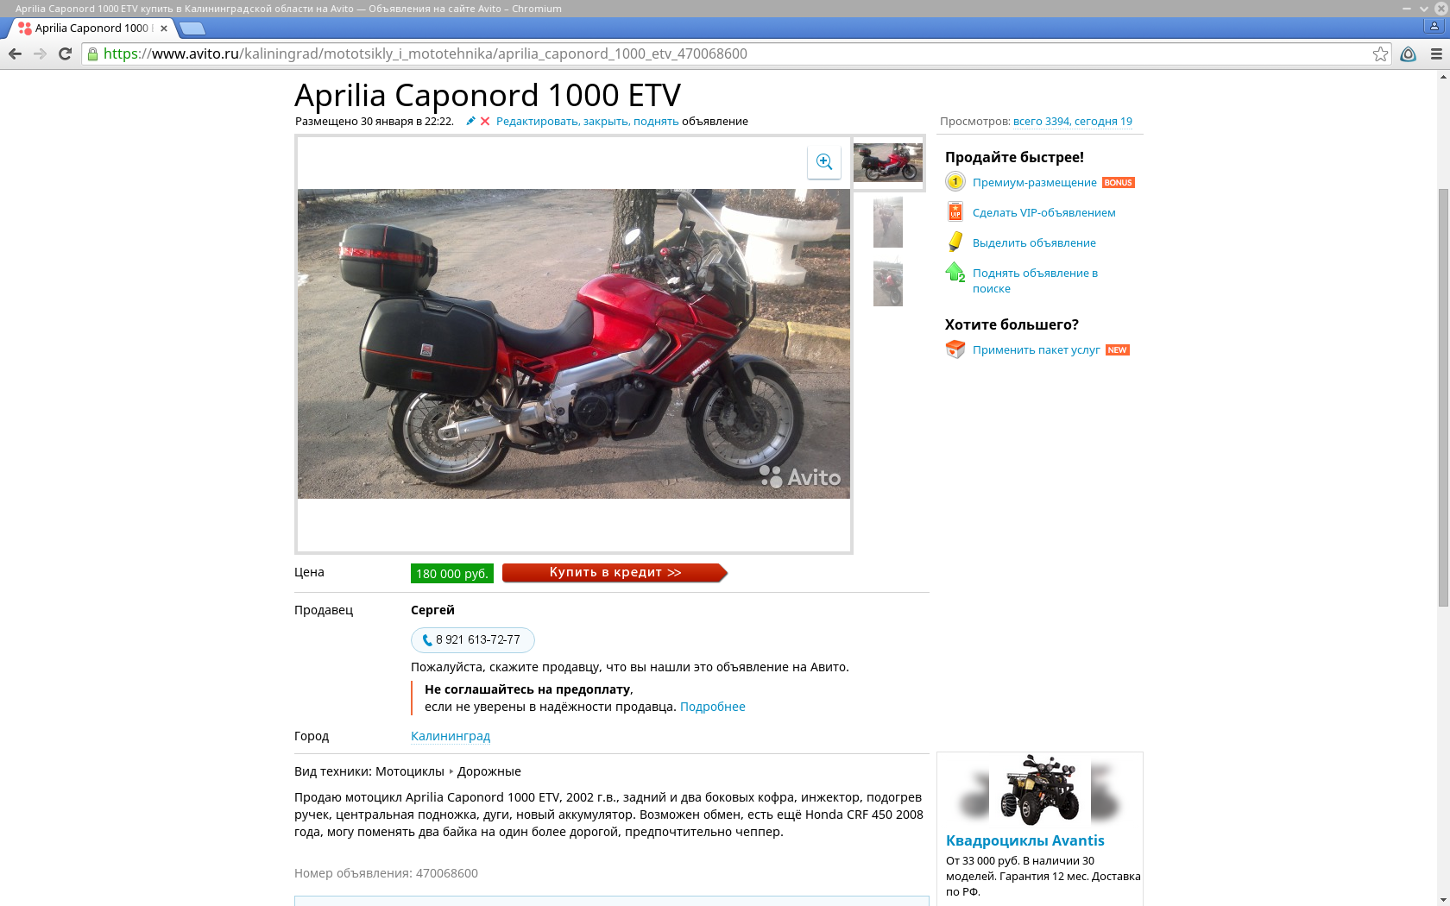
Task: Select the Aprilia Caponord 1000 tab
Action: pyautogui.click(x=92, y=28)
